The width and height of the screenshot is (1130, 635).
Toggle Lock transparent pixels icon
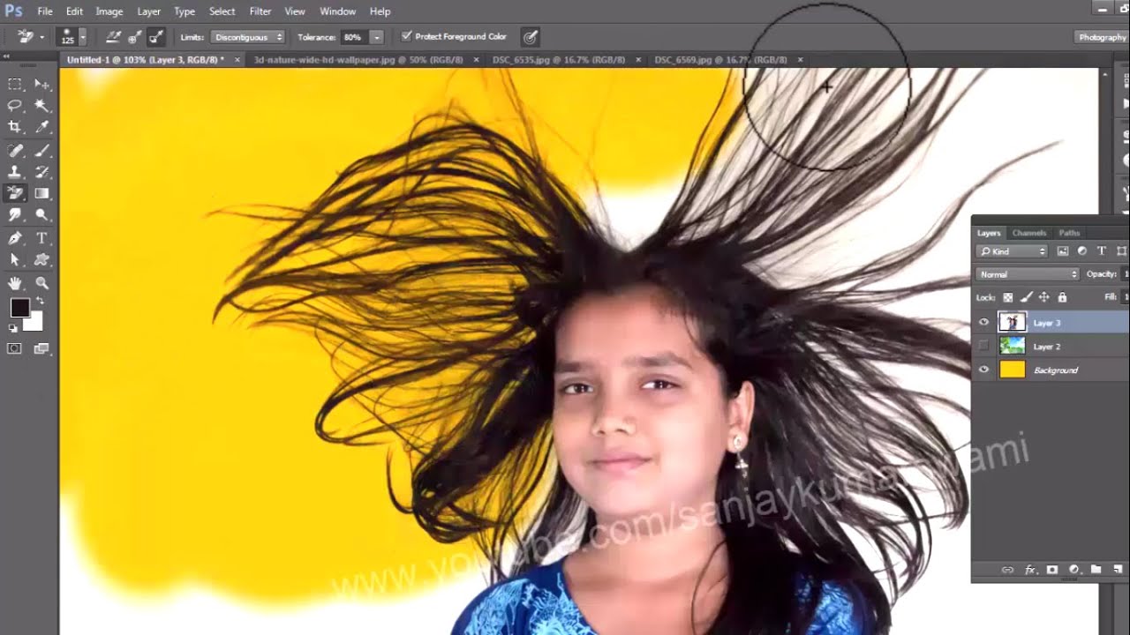(x=1008, y=297)
